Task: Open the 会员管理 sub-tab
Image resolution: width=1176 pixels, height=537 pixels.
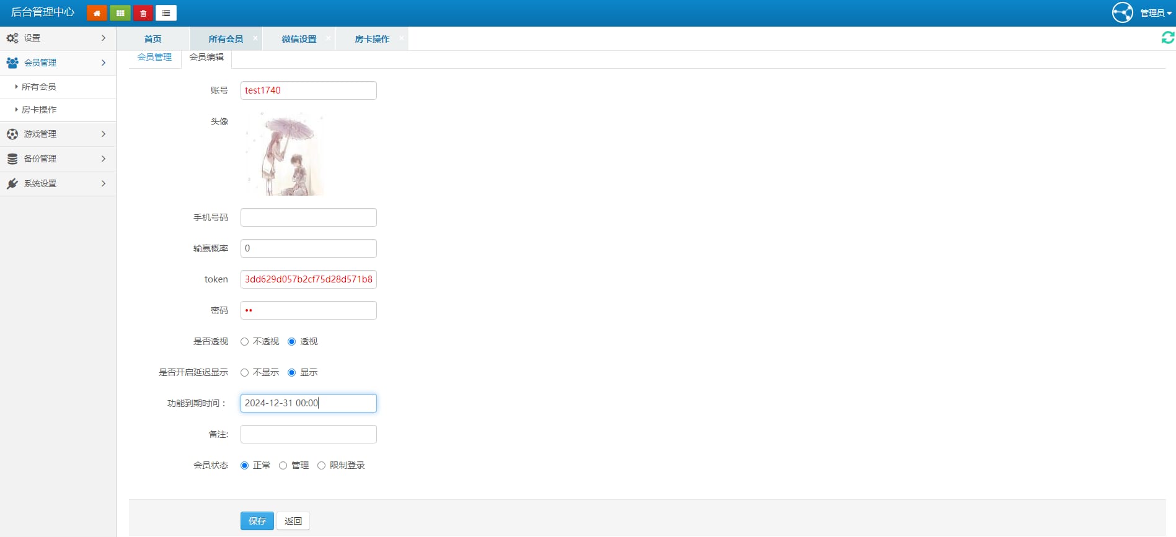Action: click(154, 57)
